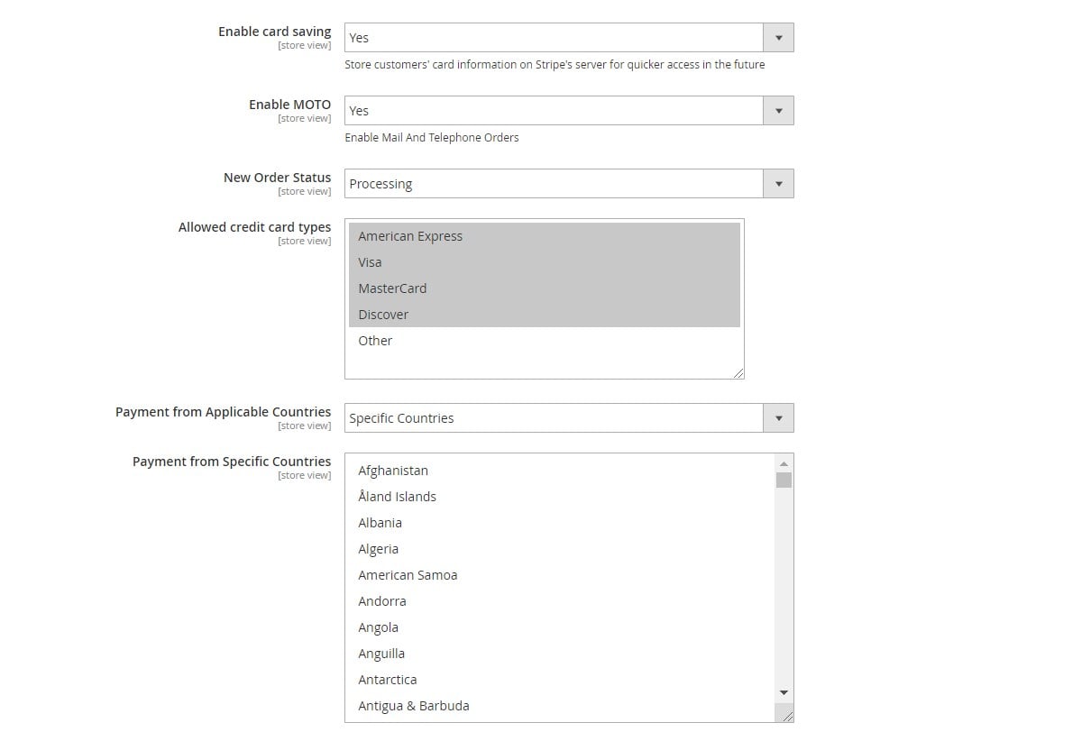
Task: Click the countries list scrollbar thumb
Action: [784, 480]
